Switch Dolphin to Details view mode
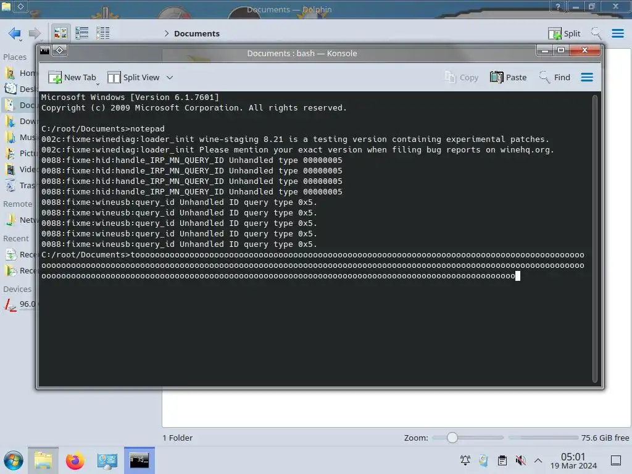Screen dimensions: 632x474 pyautogui.click(x=103, y=33)
